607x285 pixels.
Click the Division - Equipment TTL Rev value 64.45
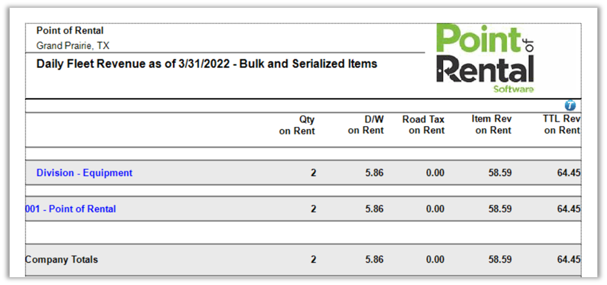pyautogui.click(x=568, y=173)
